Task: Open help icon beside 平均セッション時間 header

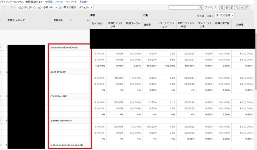Action: [x=188, y=26]
